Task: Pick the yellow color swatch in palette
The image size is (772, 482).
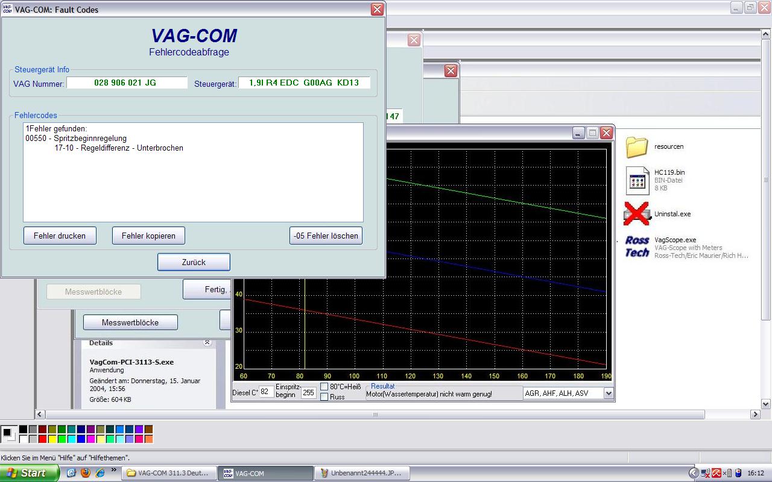Action: pos(52,439)
